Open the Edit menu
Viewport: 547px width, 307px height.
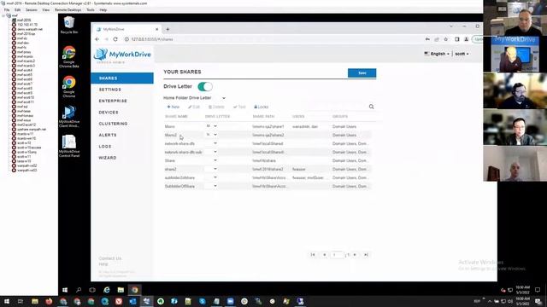click(17, 10)
